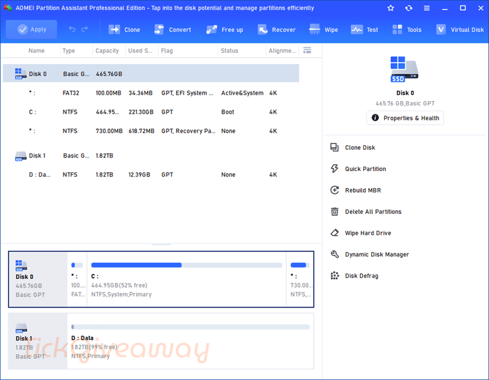The height and width of the screenshot is (380, 489).
Task: Click the Rebuild MBR circular icon
Action: coord(334,190)
